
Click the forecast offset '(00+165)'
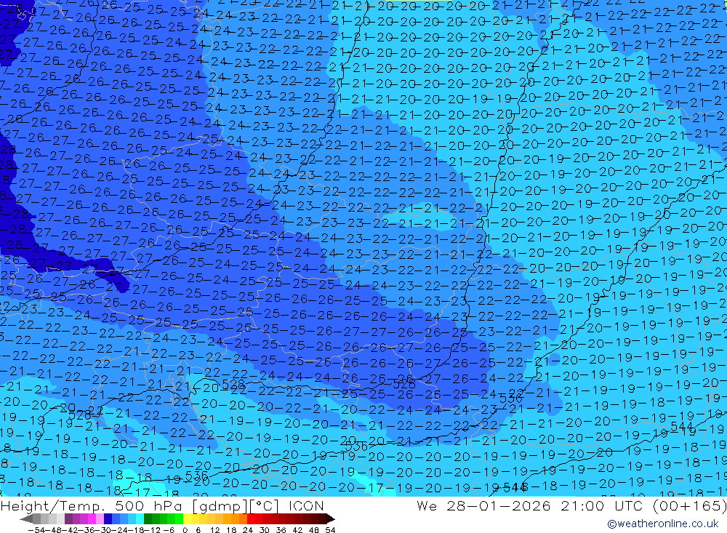[689, 505]
